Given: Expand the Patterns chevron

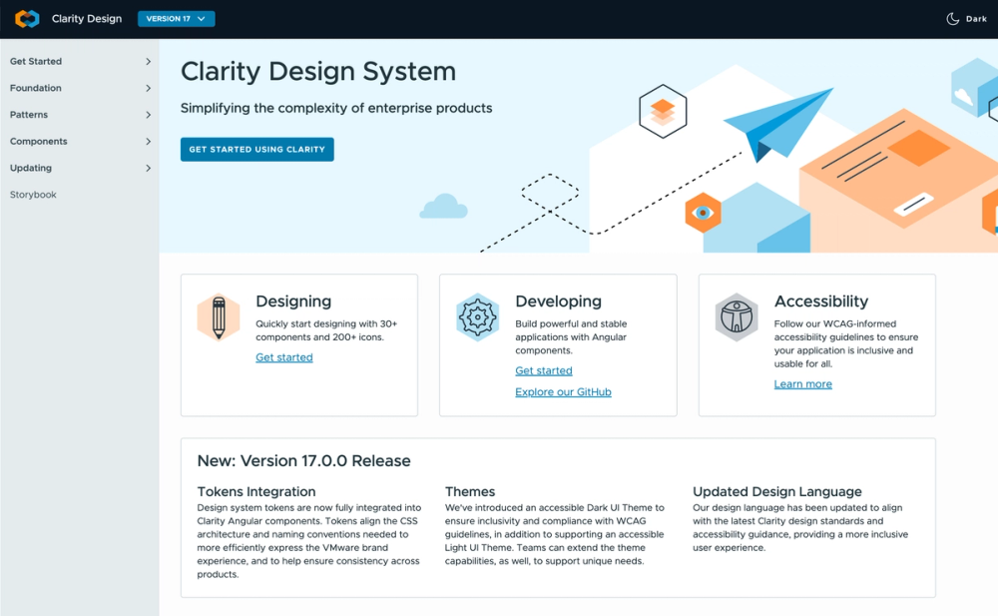Looking at the screenshot, I should click(x=148, y=115).
